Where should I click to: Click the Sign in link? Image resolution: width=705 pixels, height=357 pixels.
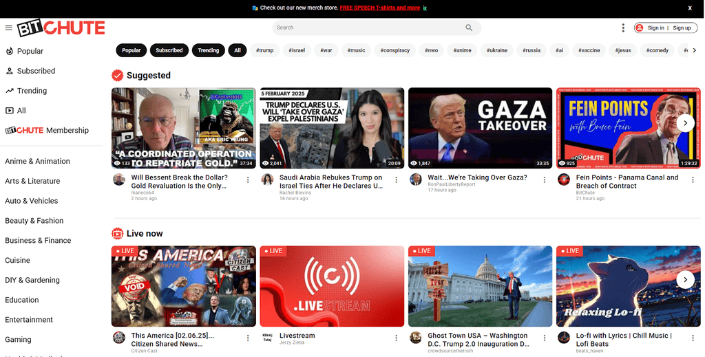click(x=655, y=28)
